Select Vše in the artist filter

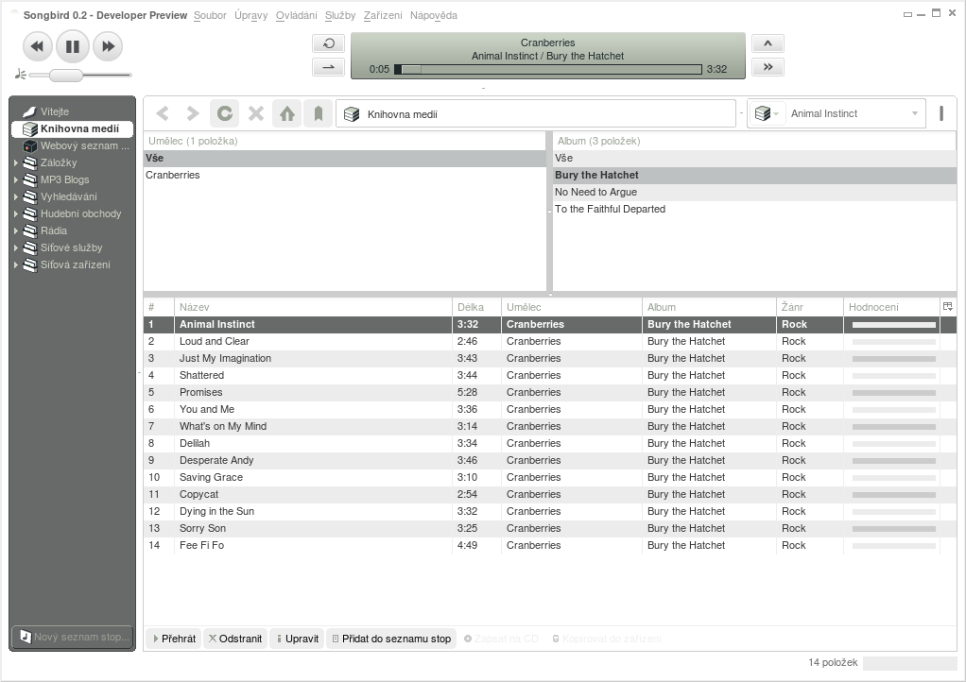(345, 158)
